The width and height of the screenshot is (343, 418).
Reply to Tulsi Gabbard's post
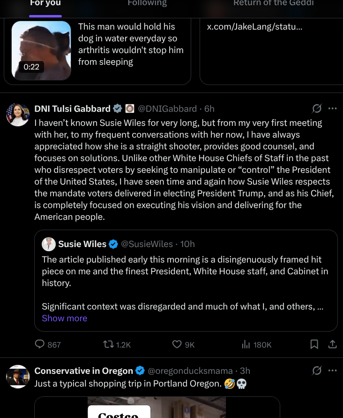tap(41, 345)
